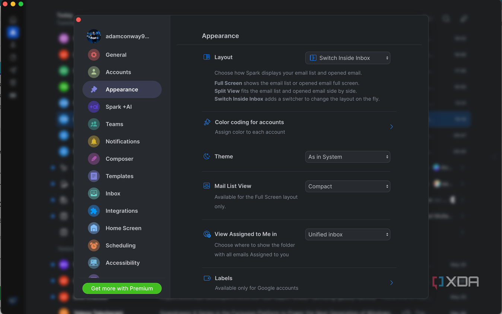Click Get more with Premium button

point(122,288)
